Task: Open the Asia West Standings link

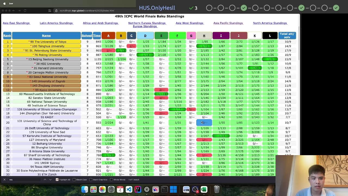Action: (189, 23)
